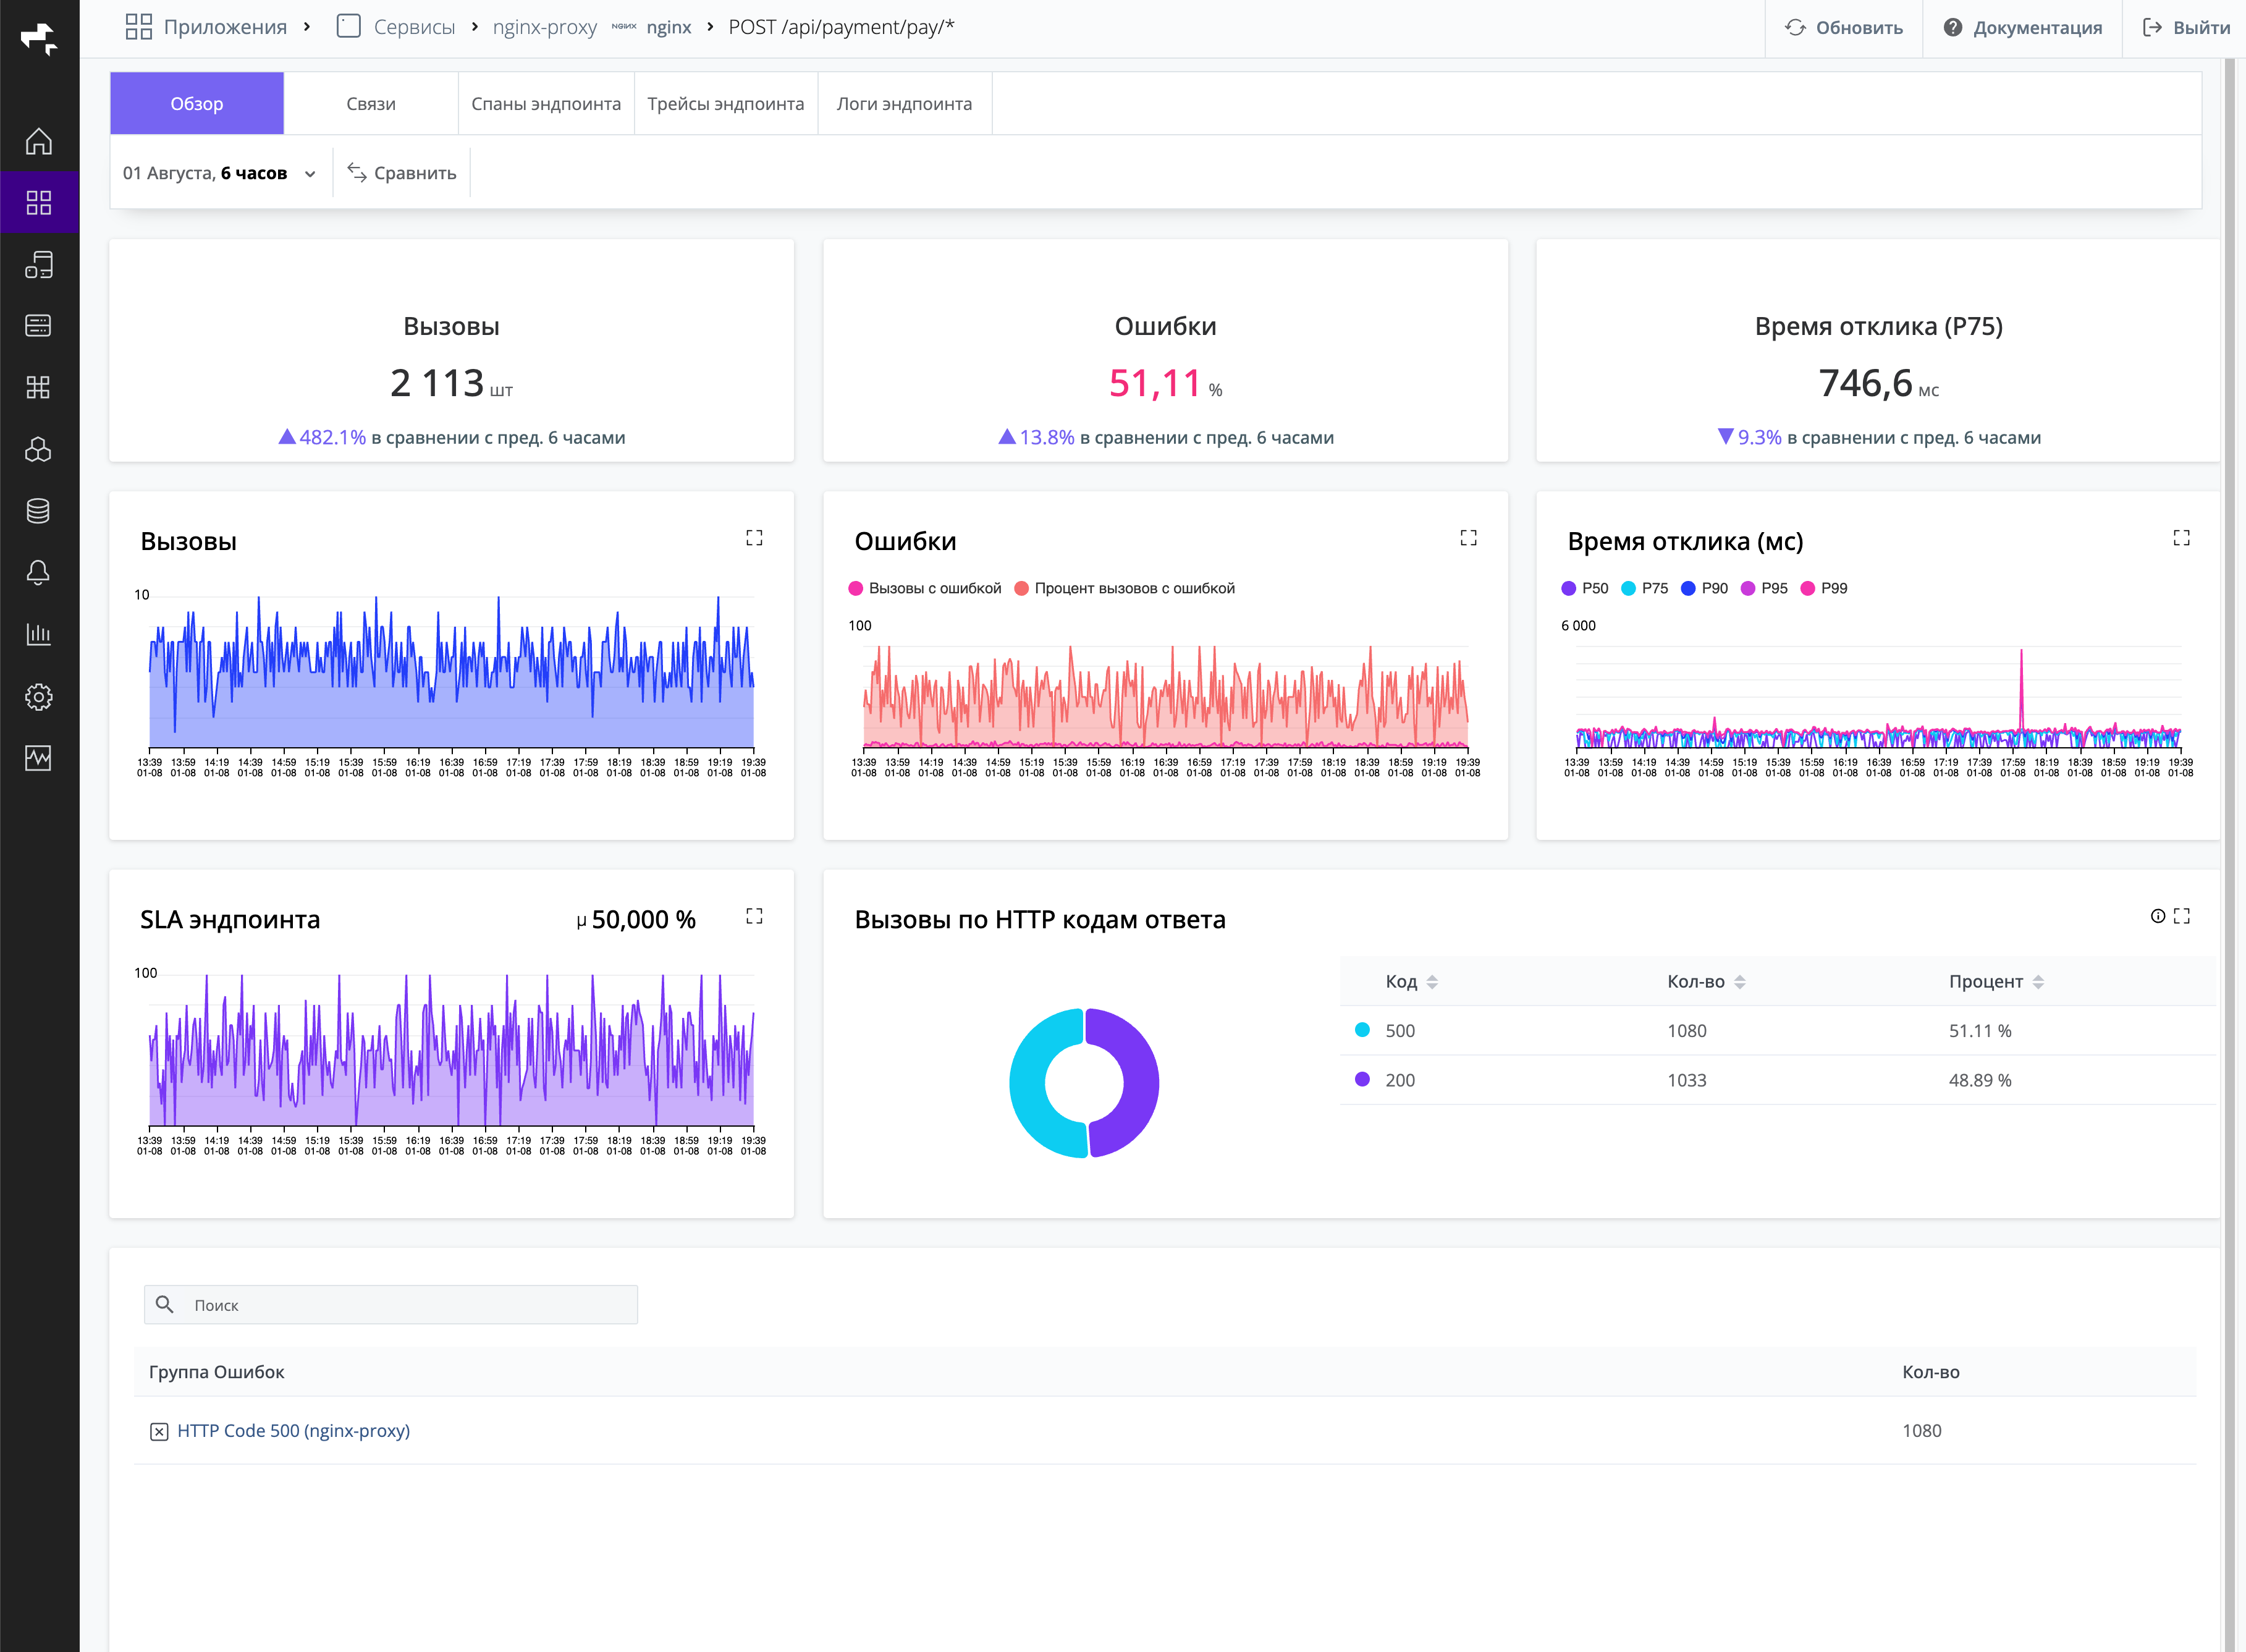The height and width of the screenshot is (1652, 2246).
Task: Open the bar chart reports icon in sidebar
Action: 39,635
